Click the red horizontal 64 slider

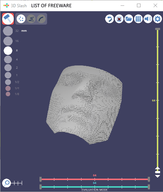(x=95, y=179)
